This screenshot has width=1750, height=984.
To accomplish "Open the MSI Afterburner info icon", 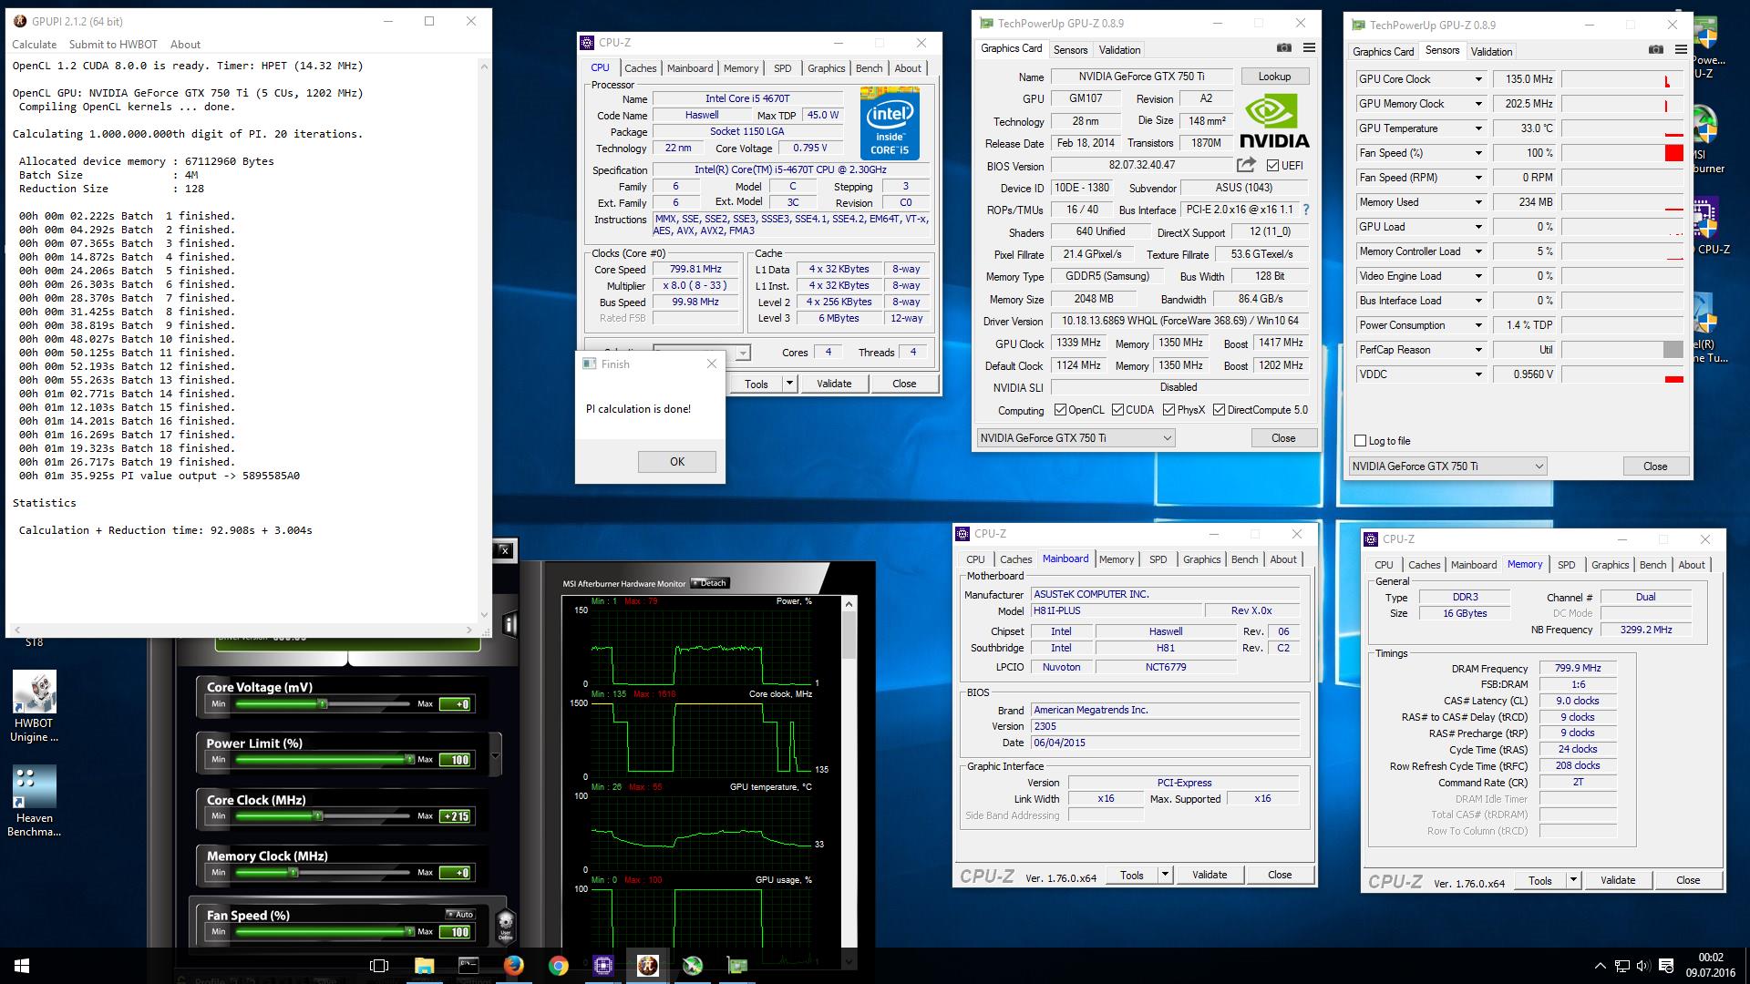I will coord(509,624).
